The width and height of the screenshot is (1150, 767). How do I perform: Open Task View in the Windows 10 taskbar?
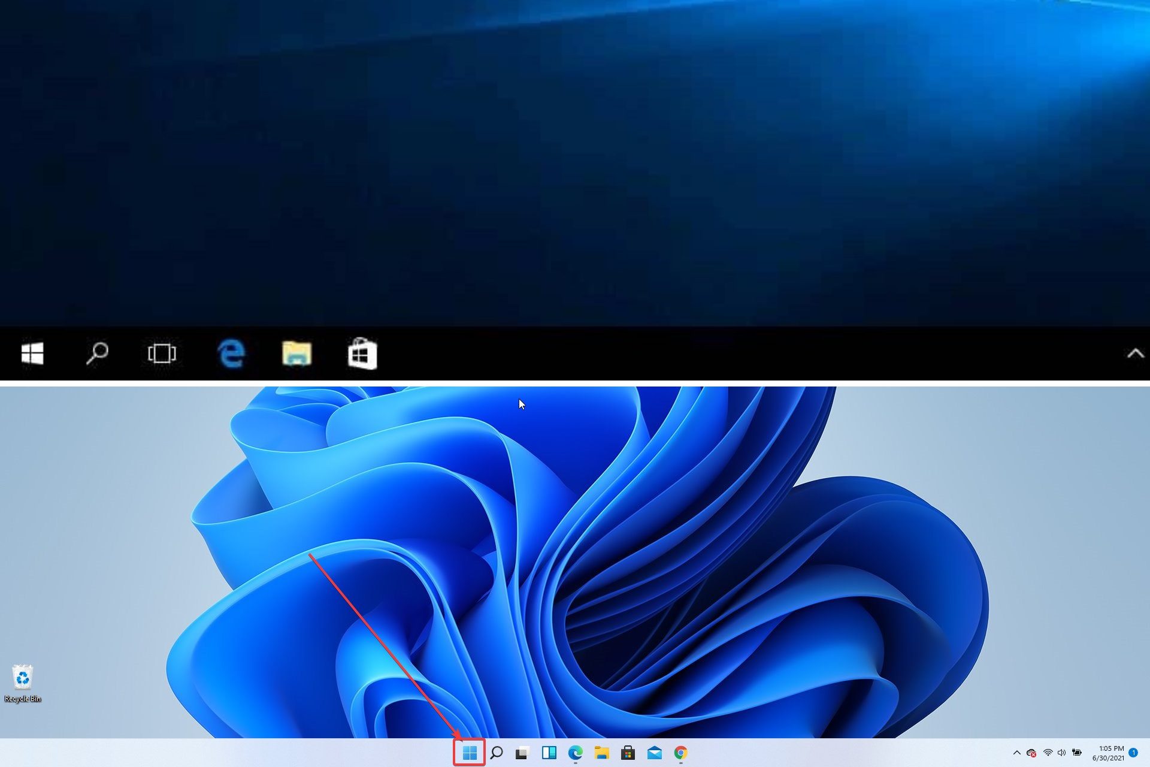tap(162, 353)
